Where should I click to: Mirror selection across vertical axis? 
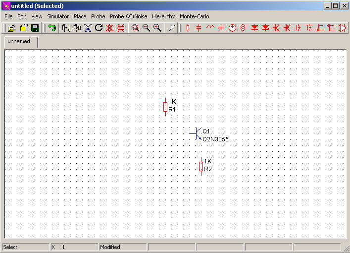(109, 28)
